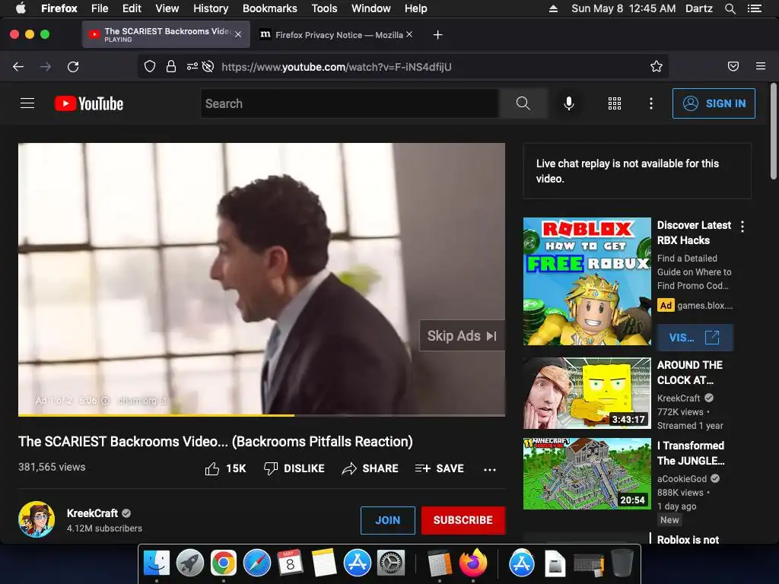779x584 pixels.
Task: Click the page vertical scrollbar
Action: [773, 132]
